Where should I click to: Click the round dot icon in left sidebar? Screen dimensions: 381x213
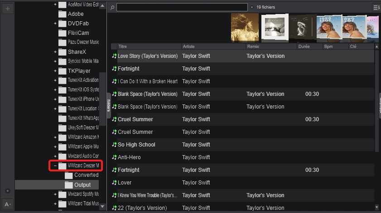click(x=8, y=191)
